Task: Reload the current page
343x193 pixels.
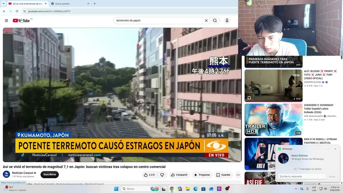Action: click(17, 11)
